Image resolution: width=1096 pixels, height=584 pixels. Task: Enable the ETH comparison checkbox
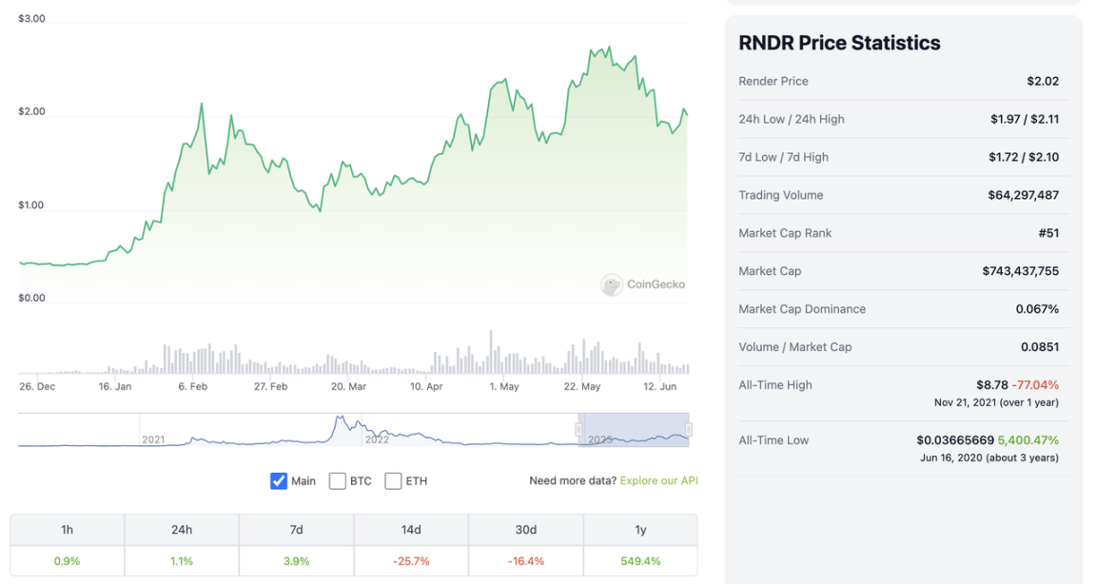pyautogui.click(x=393, y=481)
